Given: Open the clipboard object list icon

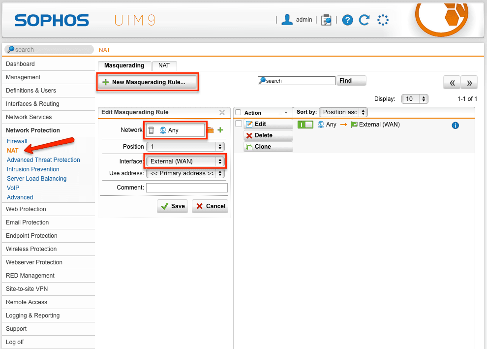Looking at the screenshot, I should 326,20.
